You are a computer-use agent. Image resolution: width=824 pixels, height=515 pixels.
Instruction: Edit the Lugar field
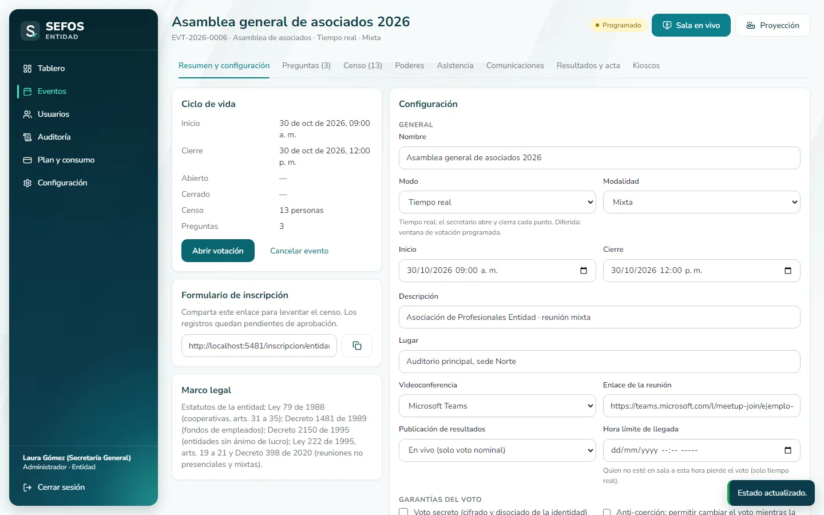tap(599, 362)
